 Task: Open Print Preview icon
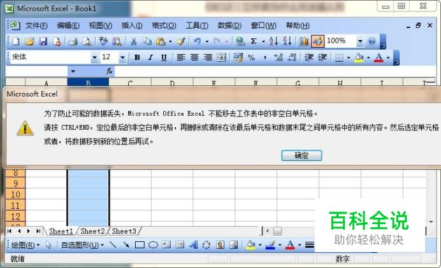(x=87, y=41)
